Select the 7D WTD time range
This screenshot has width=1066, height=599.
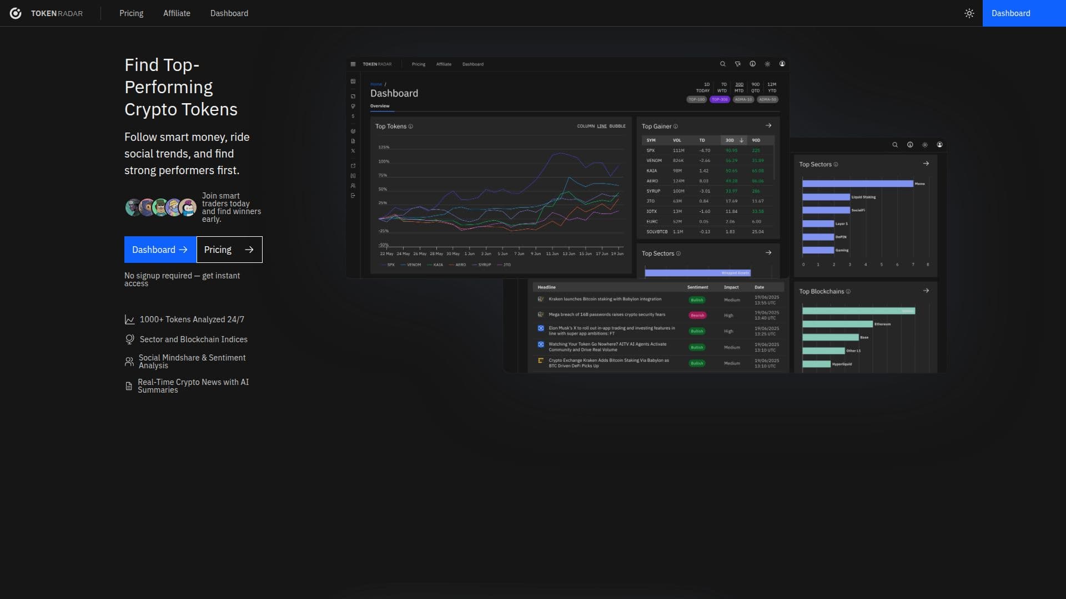(x=722, y=88)
